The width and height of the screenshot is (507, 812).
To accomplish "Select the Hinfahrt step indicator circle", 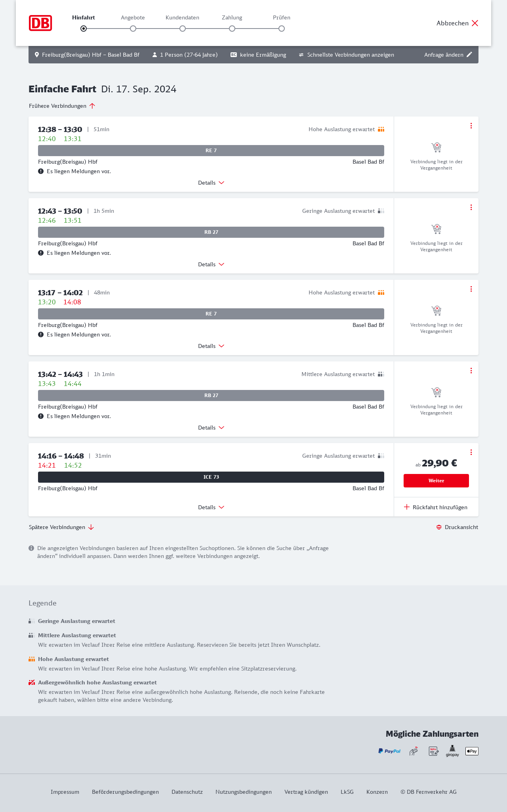I will click(x=84, y=29).
